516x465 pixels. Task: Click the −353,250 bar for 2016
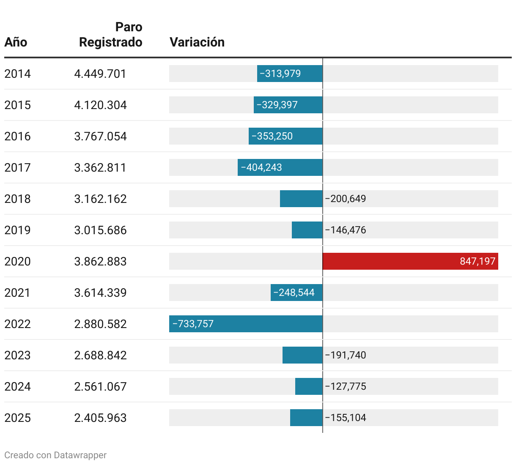285,136
